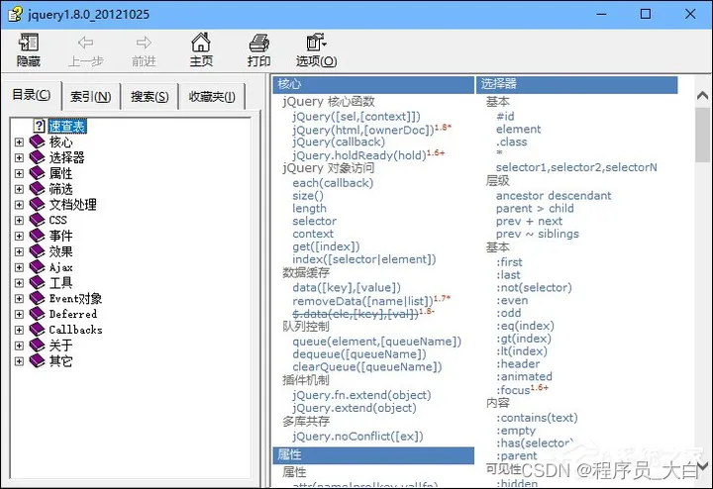Viewport: 713px width, 489px height.
Task: Open the :animated selector link
Action: tap(524, 376)
